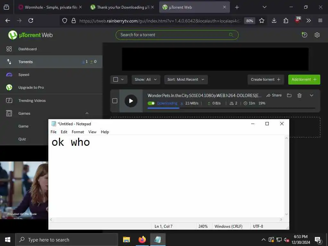Show more toolbar tools overflow chevrons
328x246 pixels.
308,20
